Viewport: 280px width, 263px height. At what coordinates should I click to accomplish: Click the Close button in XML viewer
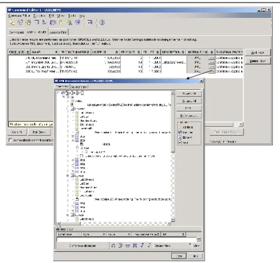pos(179,256)
